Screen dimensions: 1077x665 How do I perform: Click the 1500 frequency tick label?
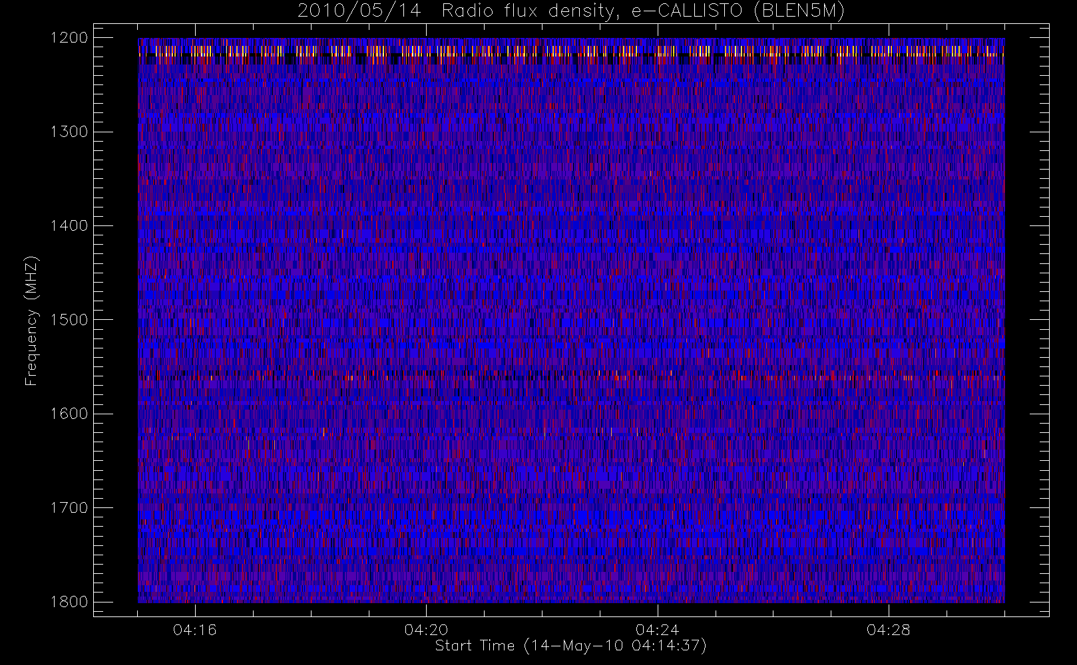click(69, 319)
